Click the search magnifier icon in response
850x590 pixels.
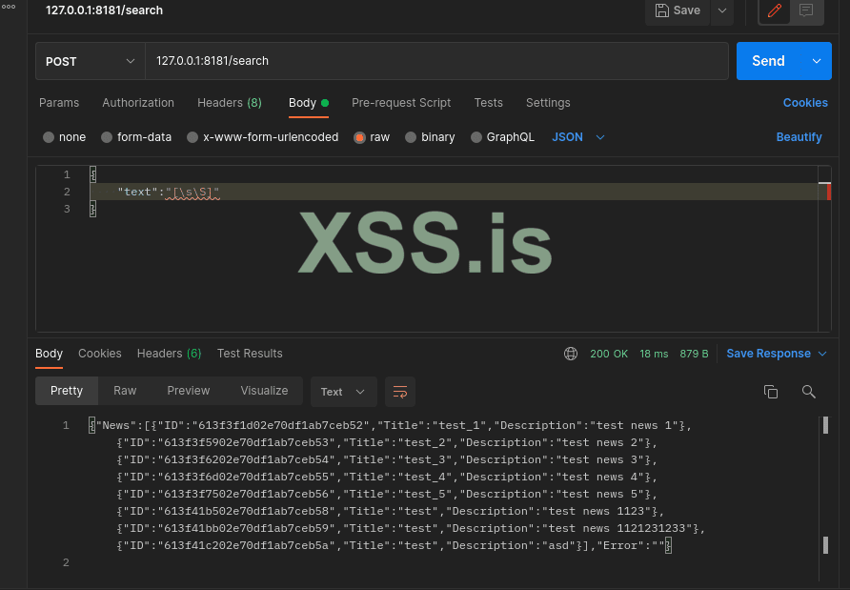[x=808, y=392]
